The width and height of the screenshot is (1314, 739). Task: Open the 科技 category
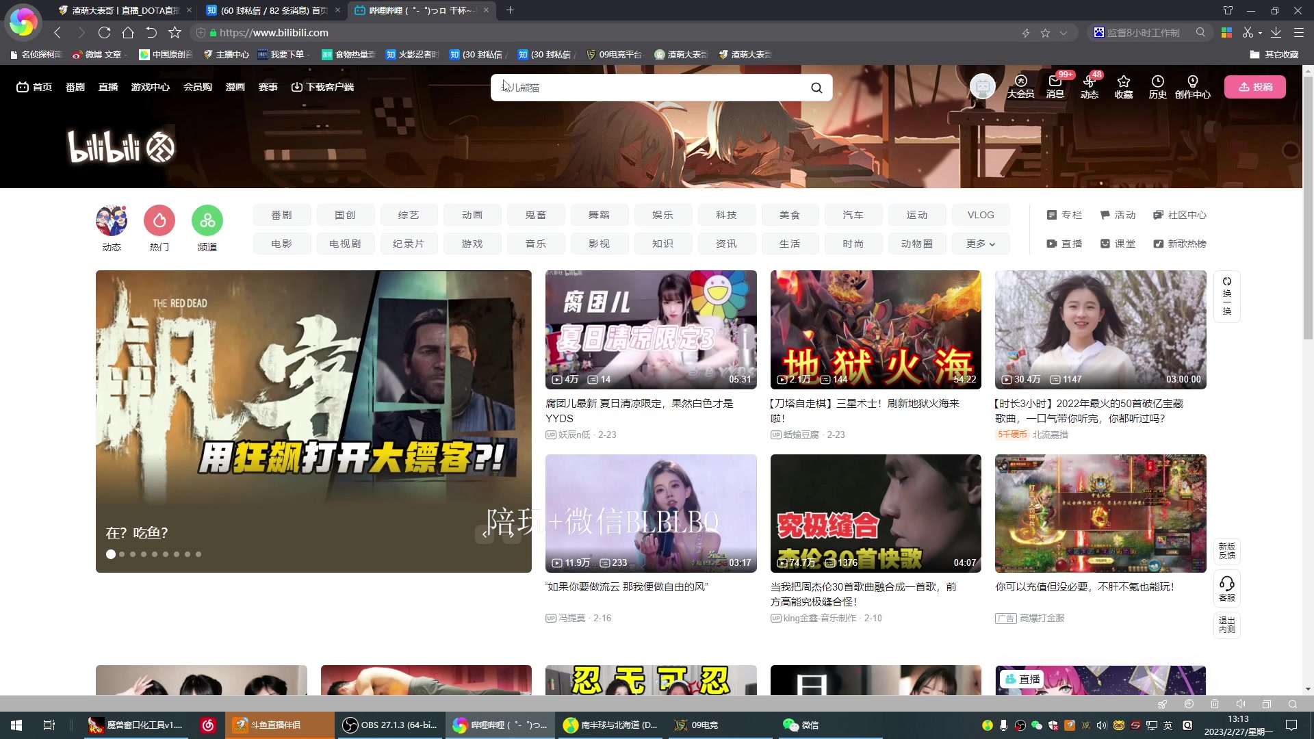[727, 215]
